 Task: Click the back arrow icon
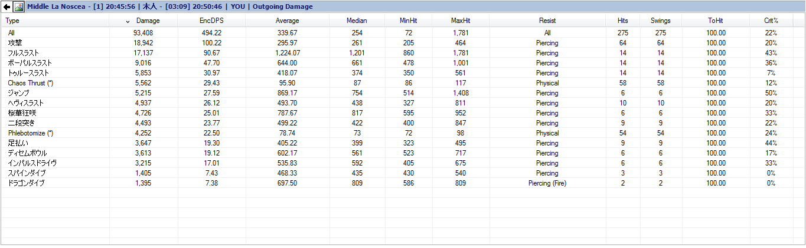coord(6,7)
